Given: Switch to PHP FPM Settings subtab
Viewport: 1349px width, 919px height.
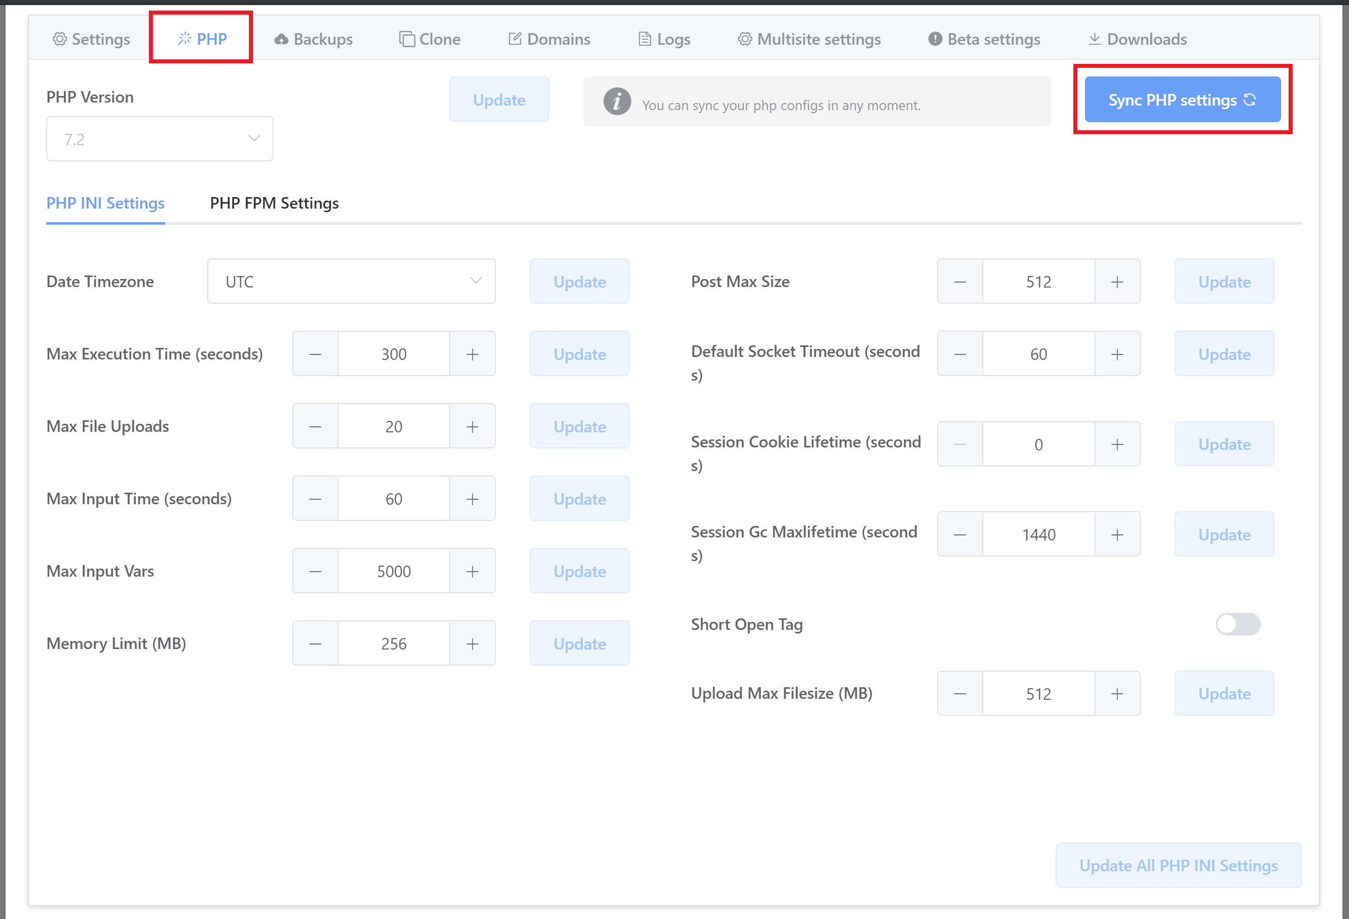Looking at the screenshot, I should 274,203.
